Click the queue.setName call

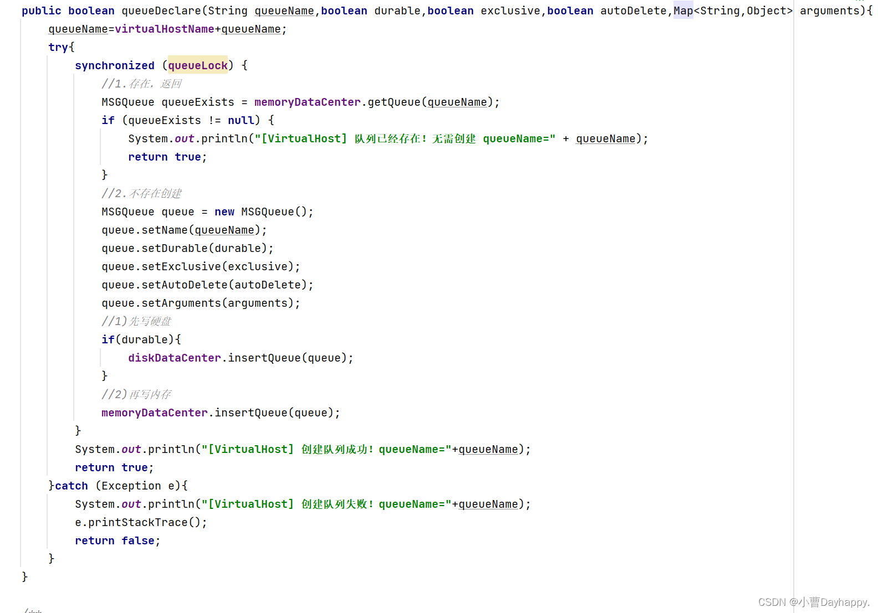click(184, 230)
